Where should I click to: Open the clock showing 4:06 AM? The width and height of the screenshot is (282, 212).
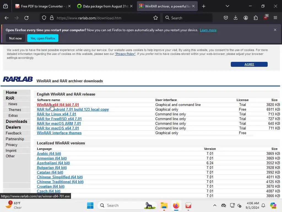(252, 205)
